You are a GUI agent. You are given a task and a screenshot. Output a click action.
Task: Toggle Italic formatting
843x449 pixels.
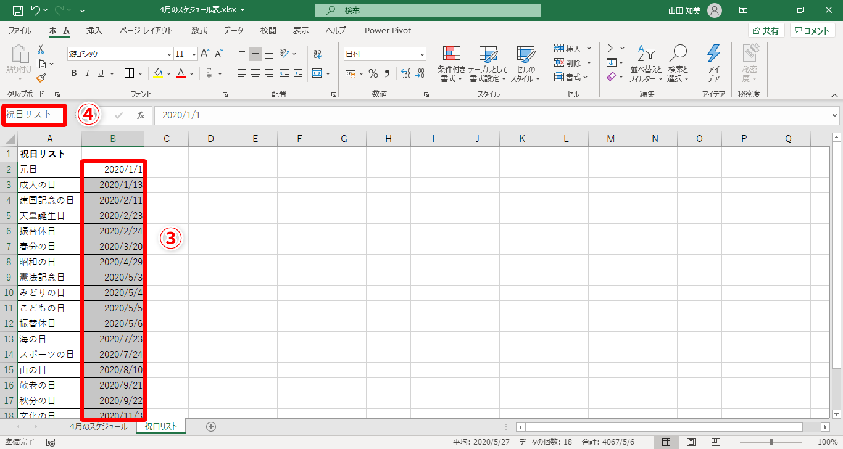pyautogui.click(x=87, y=73)
